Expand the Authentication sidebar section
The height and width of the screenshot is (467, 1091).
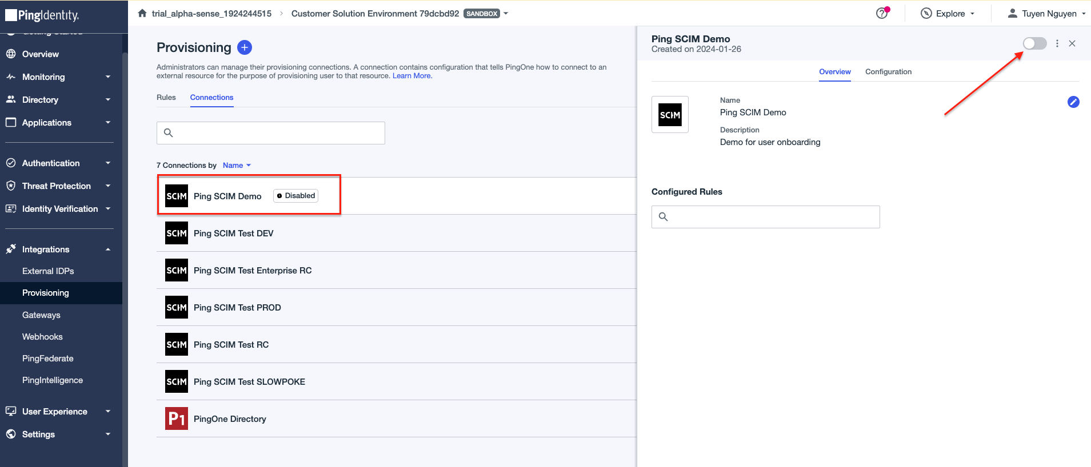click(x=108, y=163)
